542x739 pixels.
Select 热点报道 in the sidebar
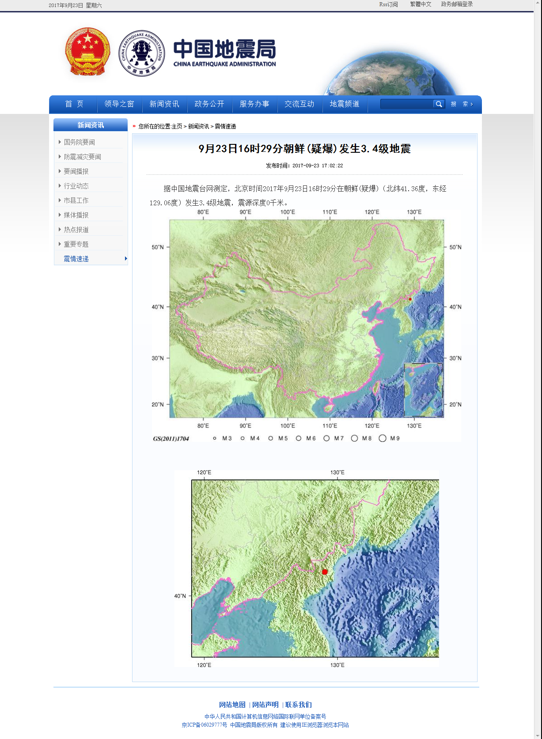click(x=76, y=230)
